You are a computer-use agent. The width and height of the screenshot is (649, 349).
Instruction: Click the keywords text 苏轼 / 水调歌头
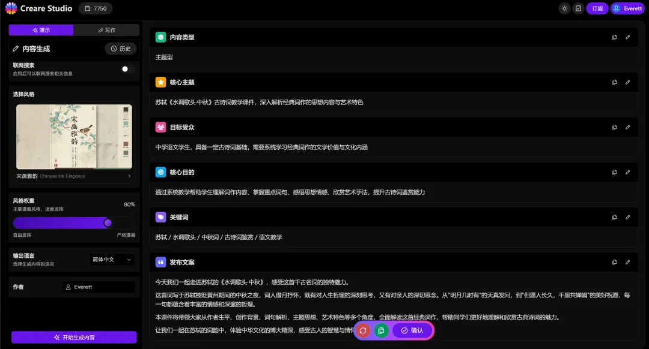pos(219,237)
